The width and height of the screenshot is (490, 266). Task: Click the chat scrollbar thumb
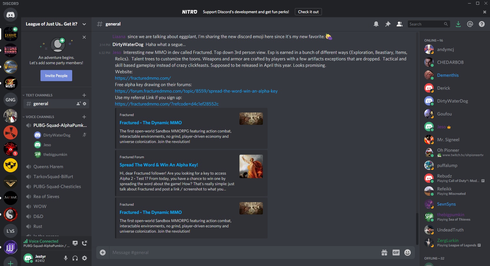point(417,229)
